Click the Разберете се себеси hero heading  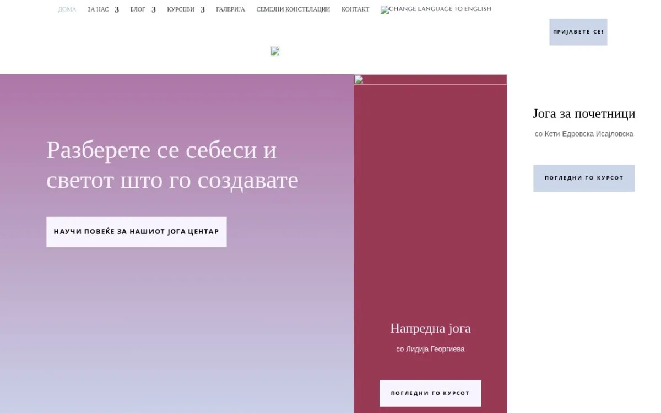172,165
